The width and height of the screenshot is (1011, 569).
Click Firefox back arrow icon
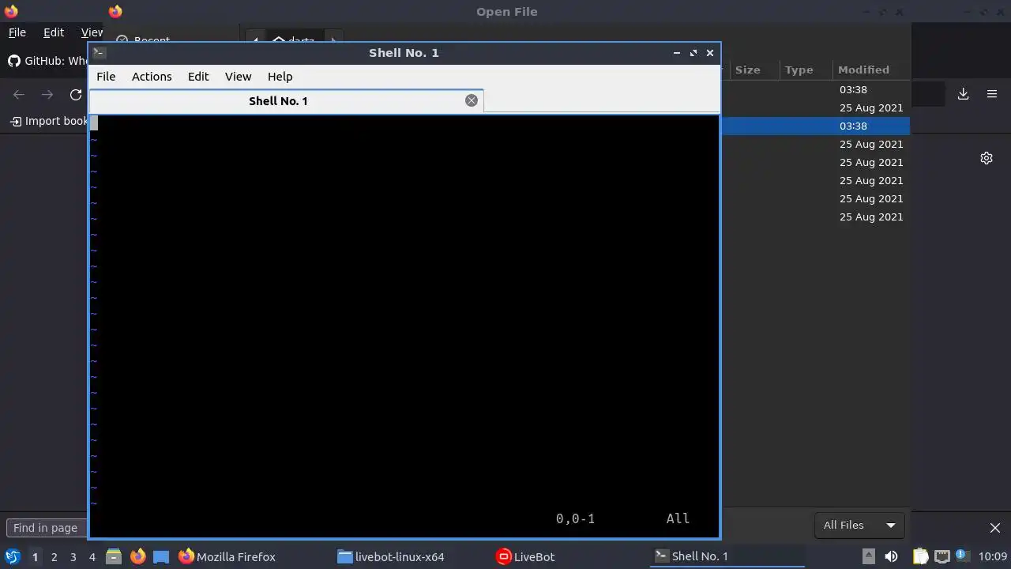(19, 95)
